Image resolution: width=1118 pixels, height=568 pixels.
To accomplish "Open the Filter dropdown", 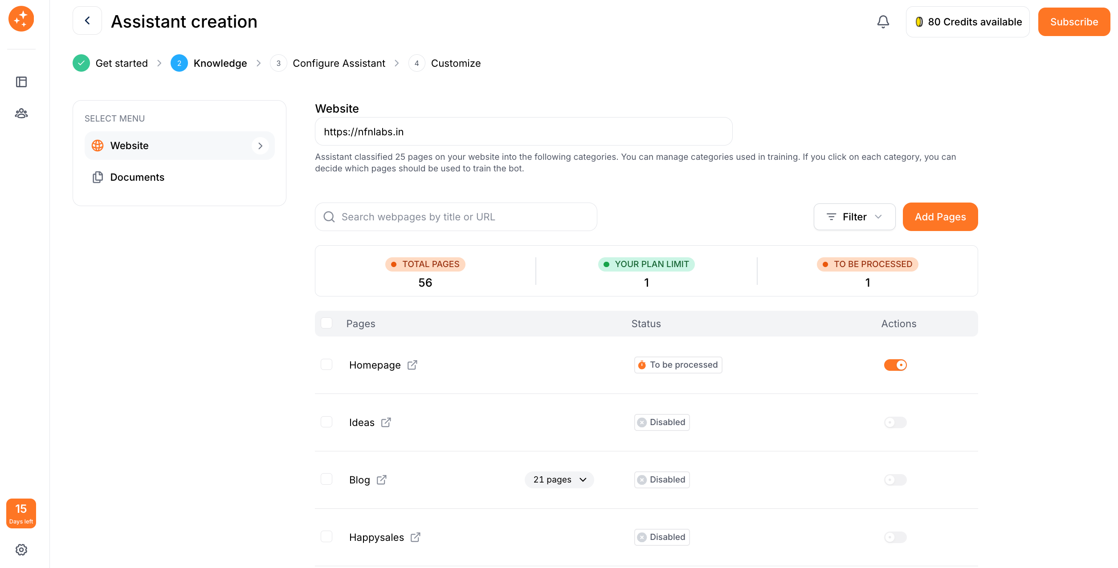I will (854, 217).
